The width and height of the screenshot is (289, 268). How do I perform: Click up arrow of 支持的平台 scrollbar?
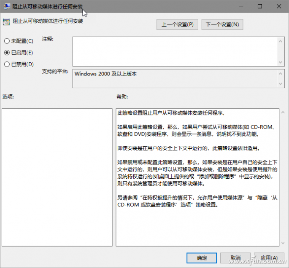point(281,74)
